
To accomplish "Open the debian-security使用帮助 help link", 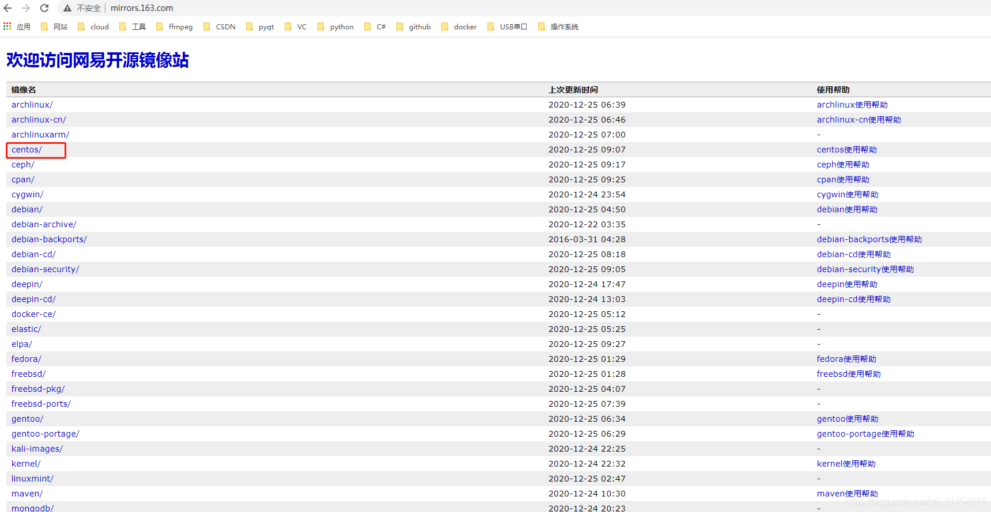I will (865, 269).
